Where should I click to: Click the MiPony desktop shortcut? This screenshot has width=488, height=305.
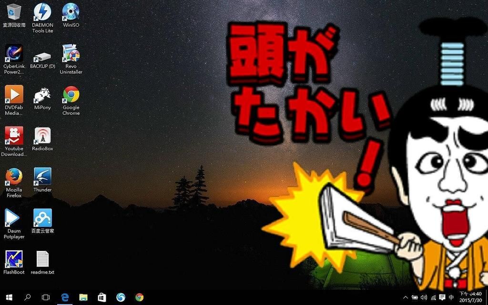42,98
